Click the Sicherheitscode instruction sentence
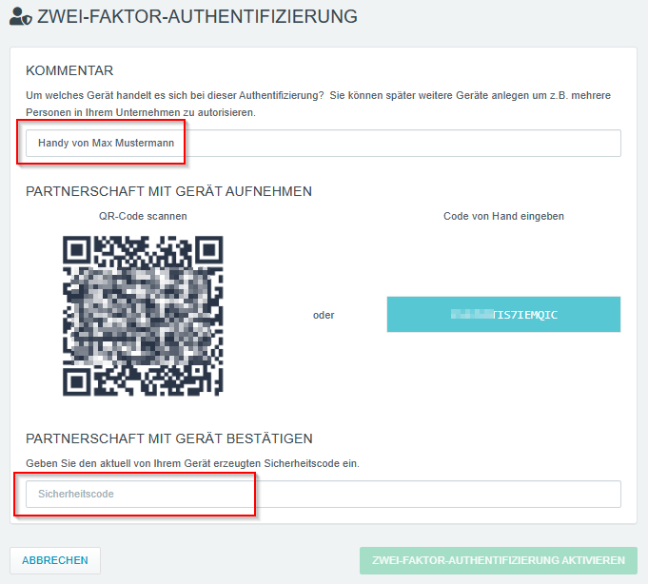648x584 pixels. pos(192,463)
